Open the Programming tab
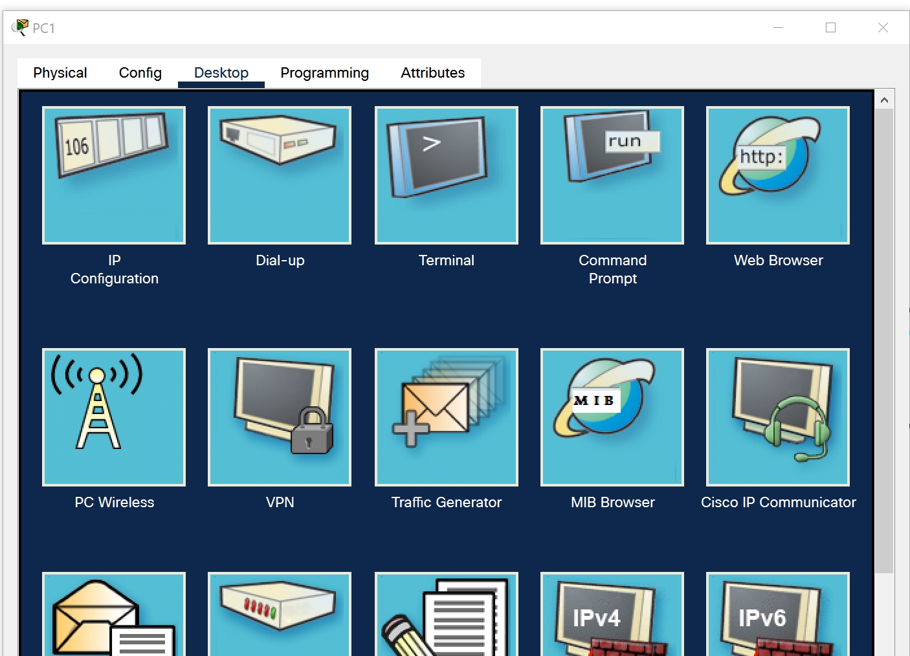The image size is (910, 656). pyautogui.click(x=325, y=73)
